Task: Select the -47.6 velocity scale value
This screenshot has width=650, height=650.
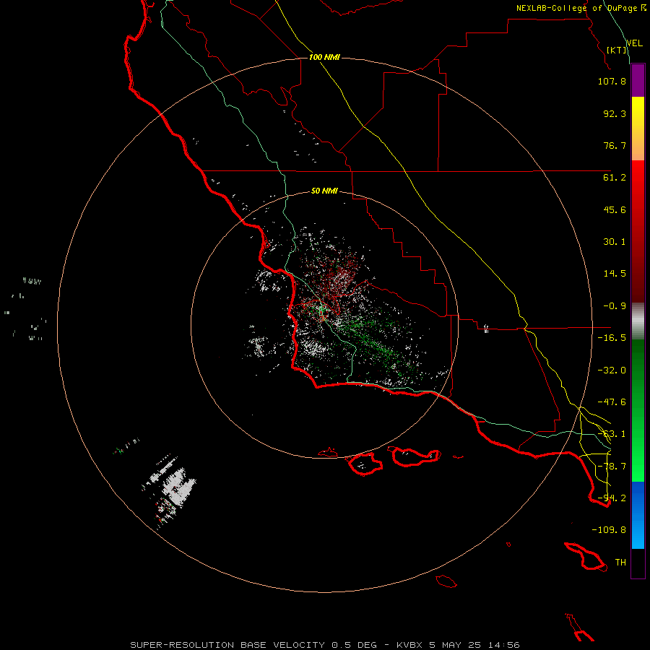Action: [612, 402]
